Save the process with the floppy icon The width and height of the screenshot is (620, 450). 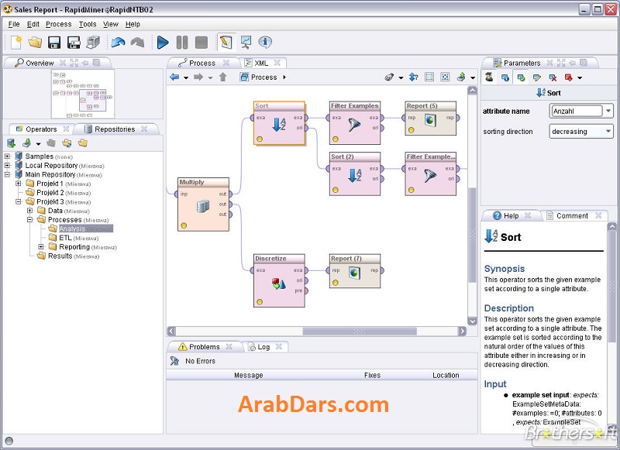pos(54,43)
